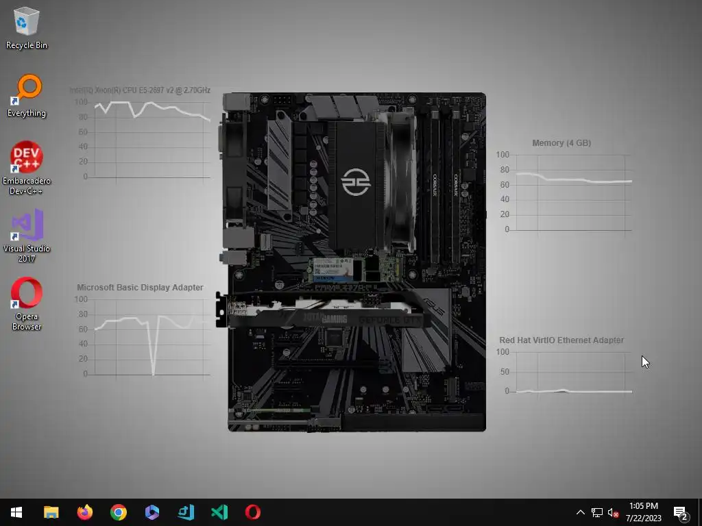The width and height of the screenshot is (702, 526).
Task: Click the CPU usage line chart
Action: tap(143, 140)
